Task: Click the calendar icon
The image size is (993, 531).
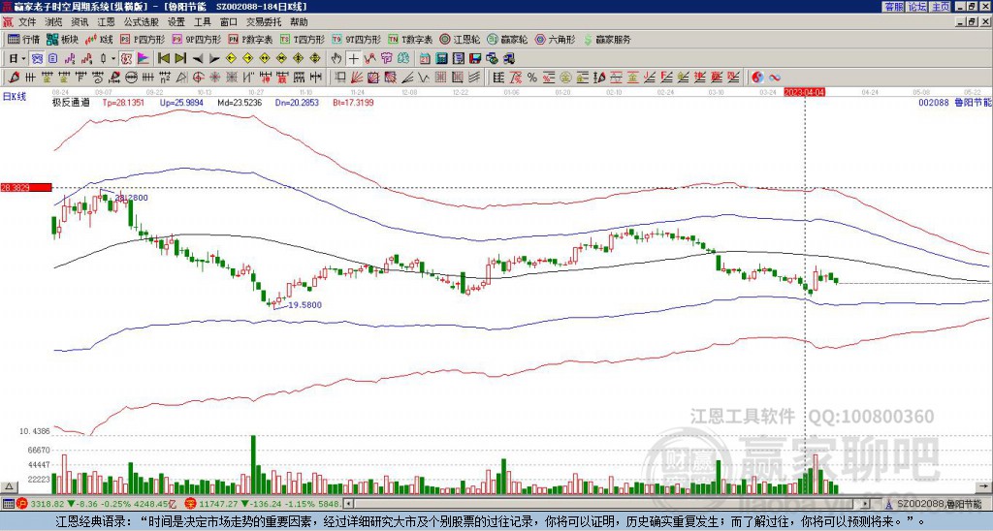Action: pyautogui.click(x=425, y=59)
